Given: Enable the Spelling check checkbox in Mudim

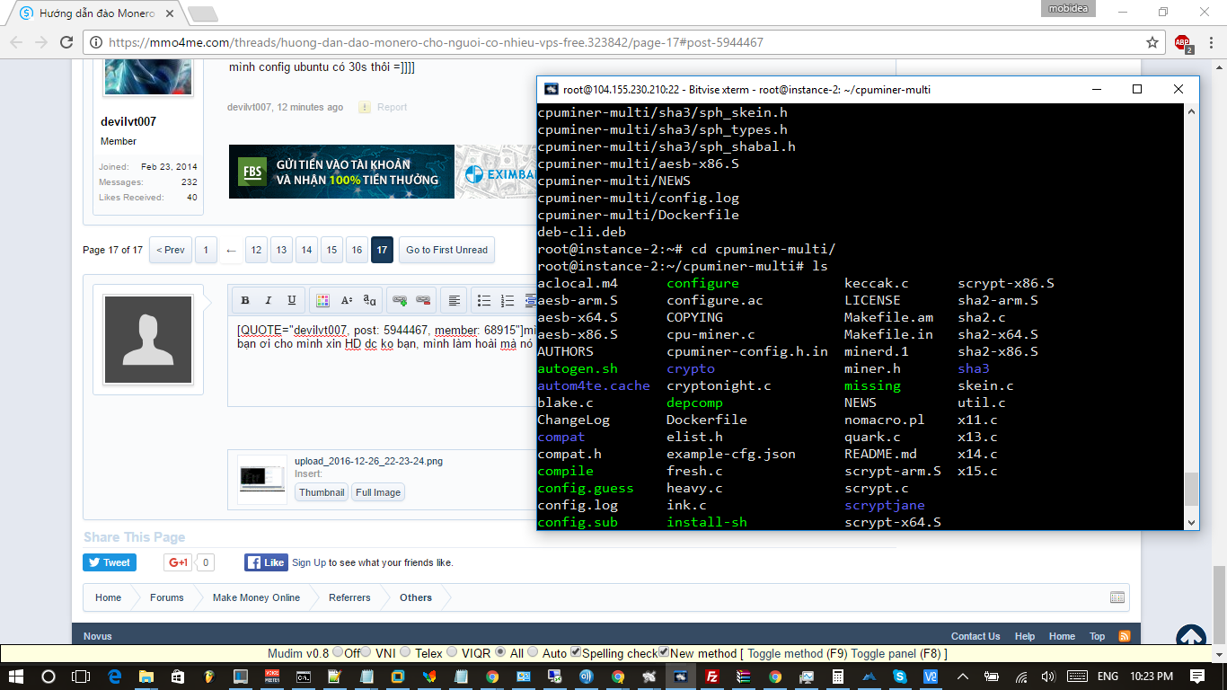Looking at the screenshot, I should pos(576,652).
